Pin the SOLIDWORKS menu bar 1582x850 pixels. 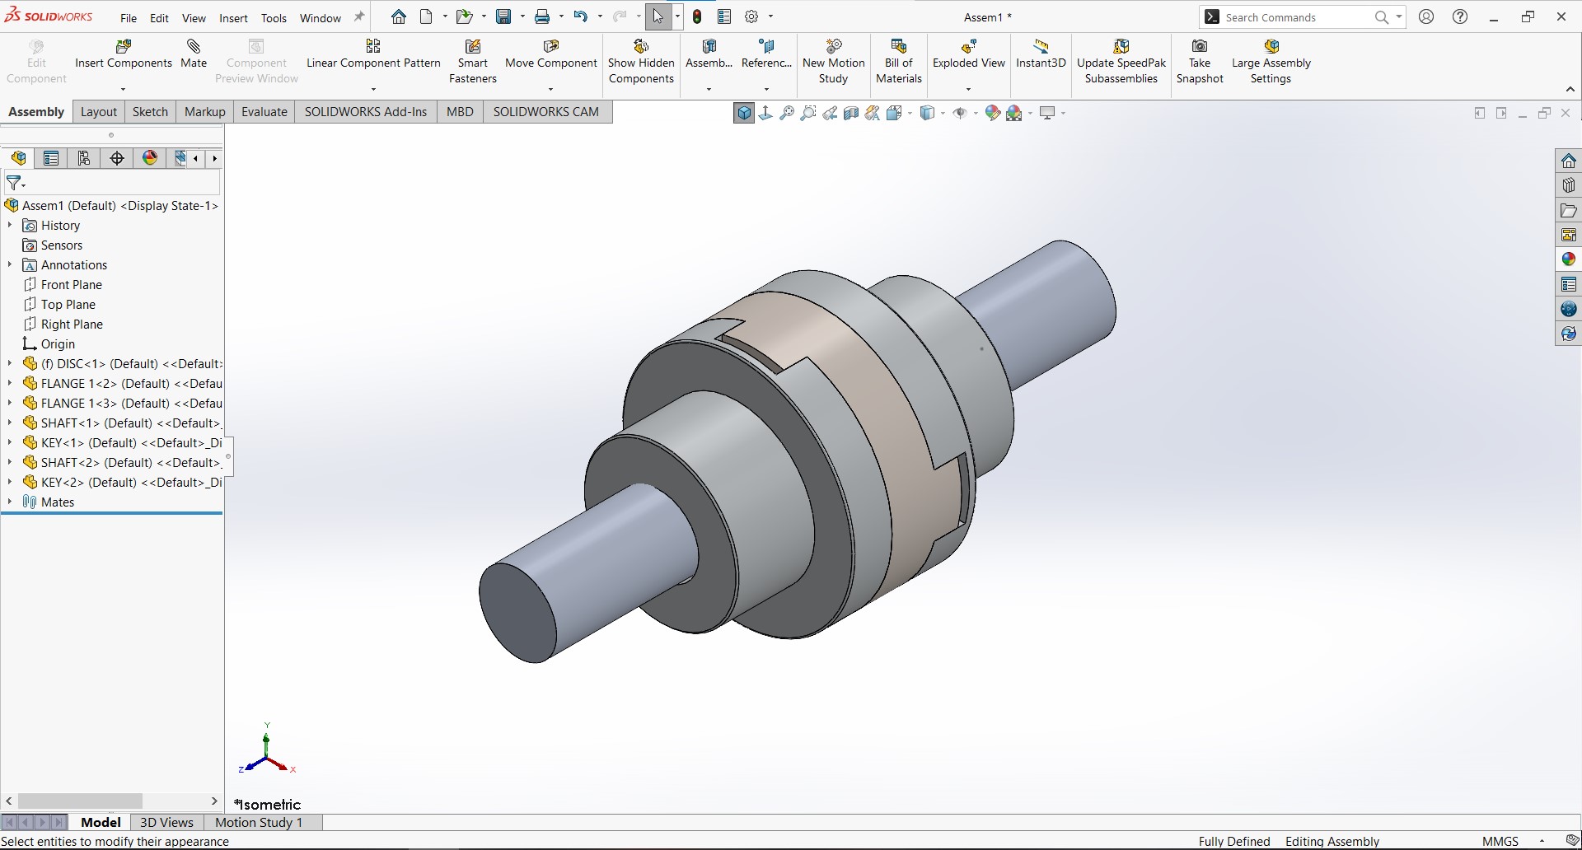pos(359,16)
